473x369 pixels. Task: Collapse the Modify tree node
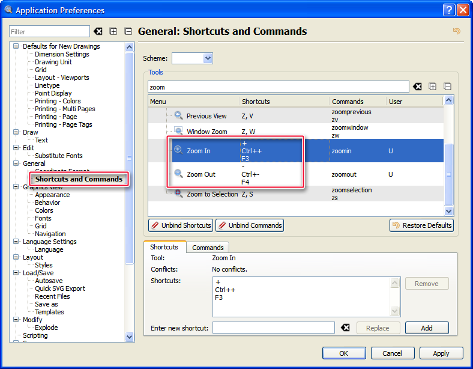click(16, 320)
